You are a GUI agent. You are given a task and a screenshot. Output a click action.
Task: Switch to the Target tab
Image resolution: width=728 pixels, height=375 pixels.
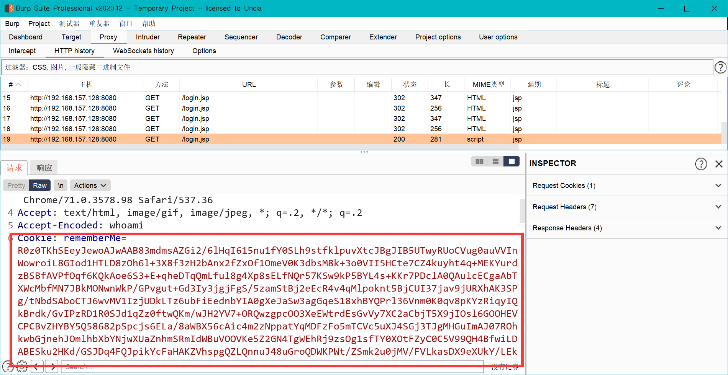coord(71,37)
